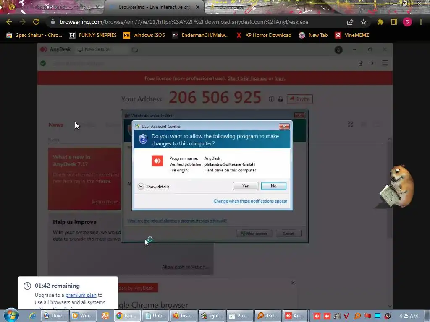Click the AnyDesk vertical scrollbar

coord(389,189)
